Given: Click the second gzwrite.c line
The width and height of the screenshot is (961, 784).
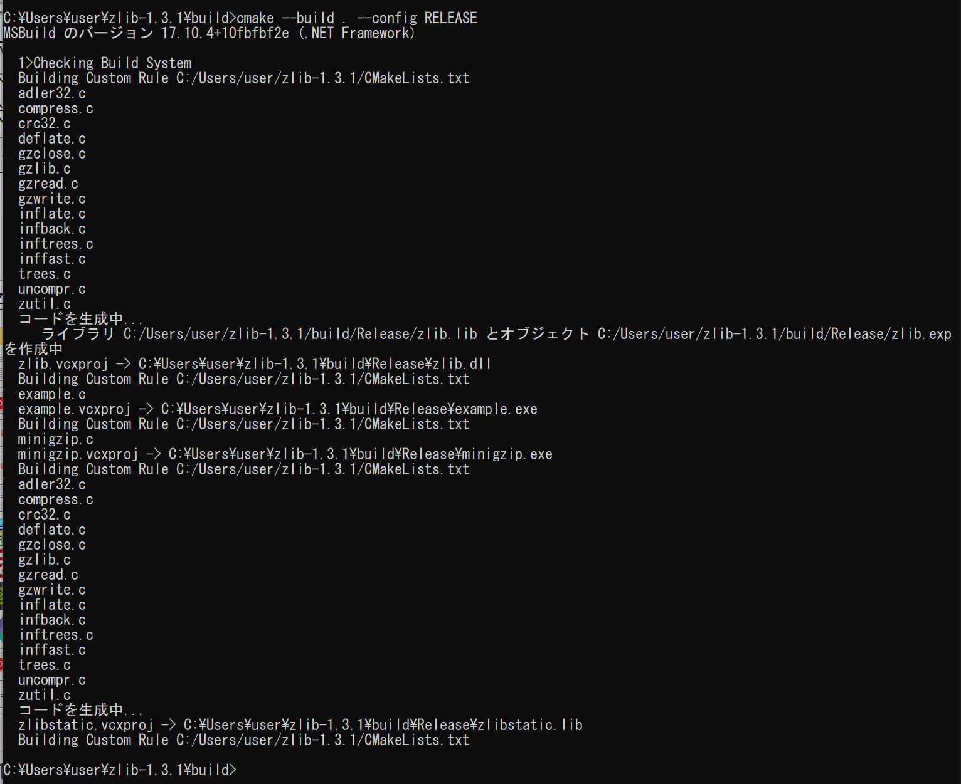Looking at the screenshot, I should pos(52,590).
